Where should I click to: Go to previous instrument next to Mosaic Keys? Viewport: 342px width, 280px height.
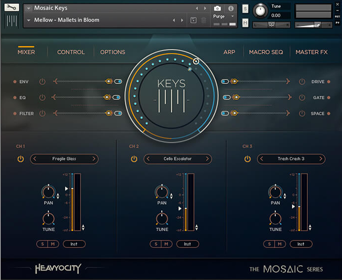click(x=197, y=8)
